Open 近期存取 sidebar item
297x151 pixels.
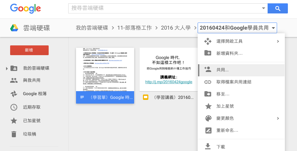[x=32, y=107]
